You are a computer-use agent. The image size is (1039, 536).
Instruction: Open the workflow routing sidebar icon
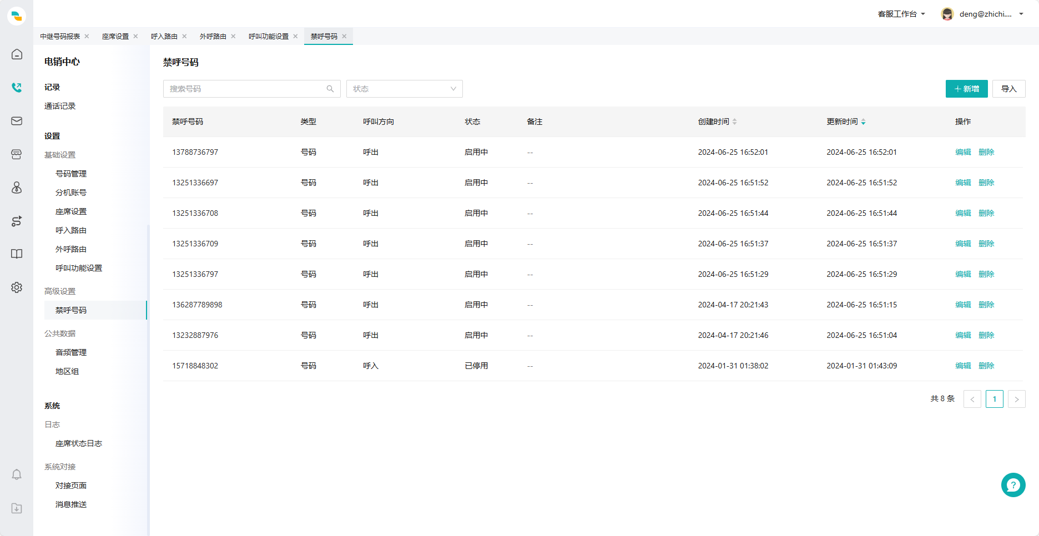pos(17,221)
